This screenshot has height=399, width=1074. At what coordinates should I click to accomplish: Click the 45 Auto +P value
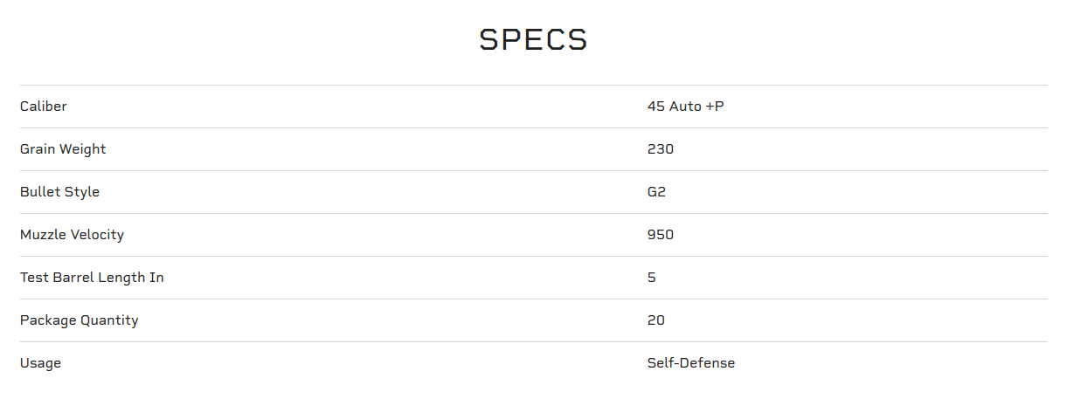686,107
